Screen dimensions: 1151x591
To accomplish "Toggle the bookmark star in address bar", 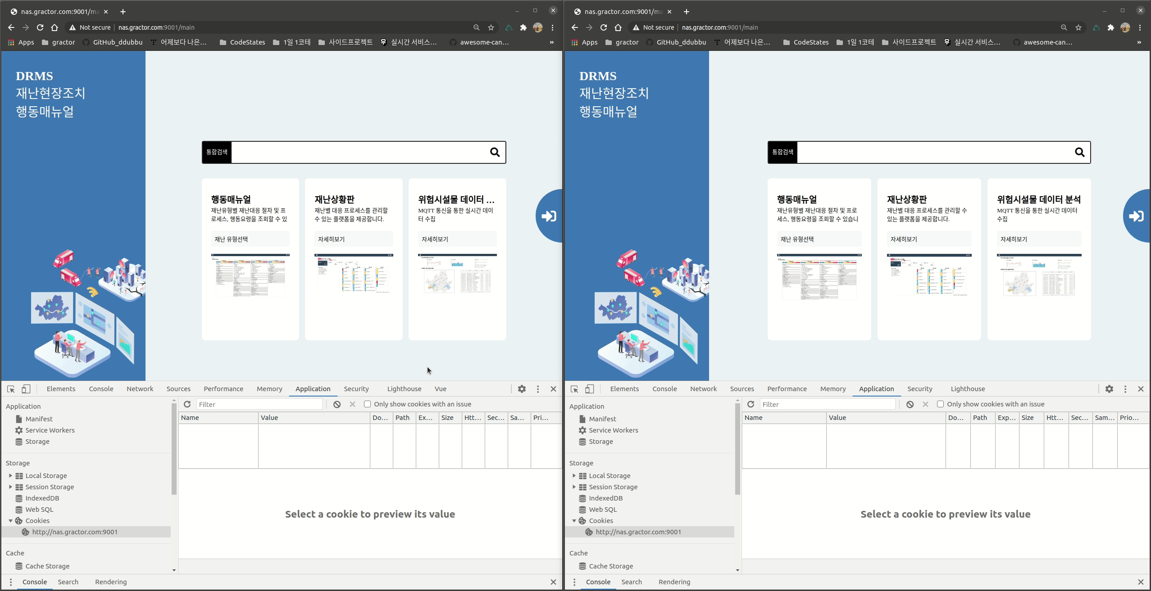I will pyautogui.click(x=491, y=27).
